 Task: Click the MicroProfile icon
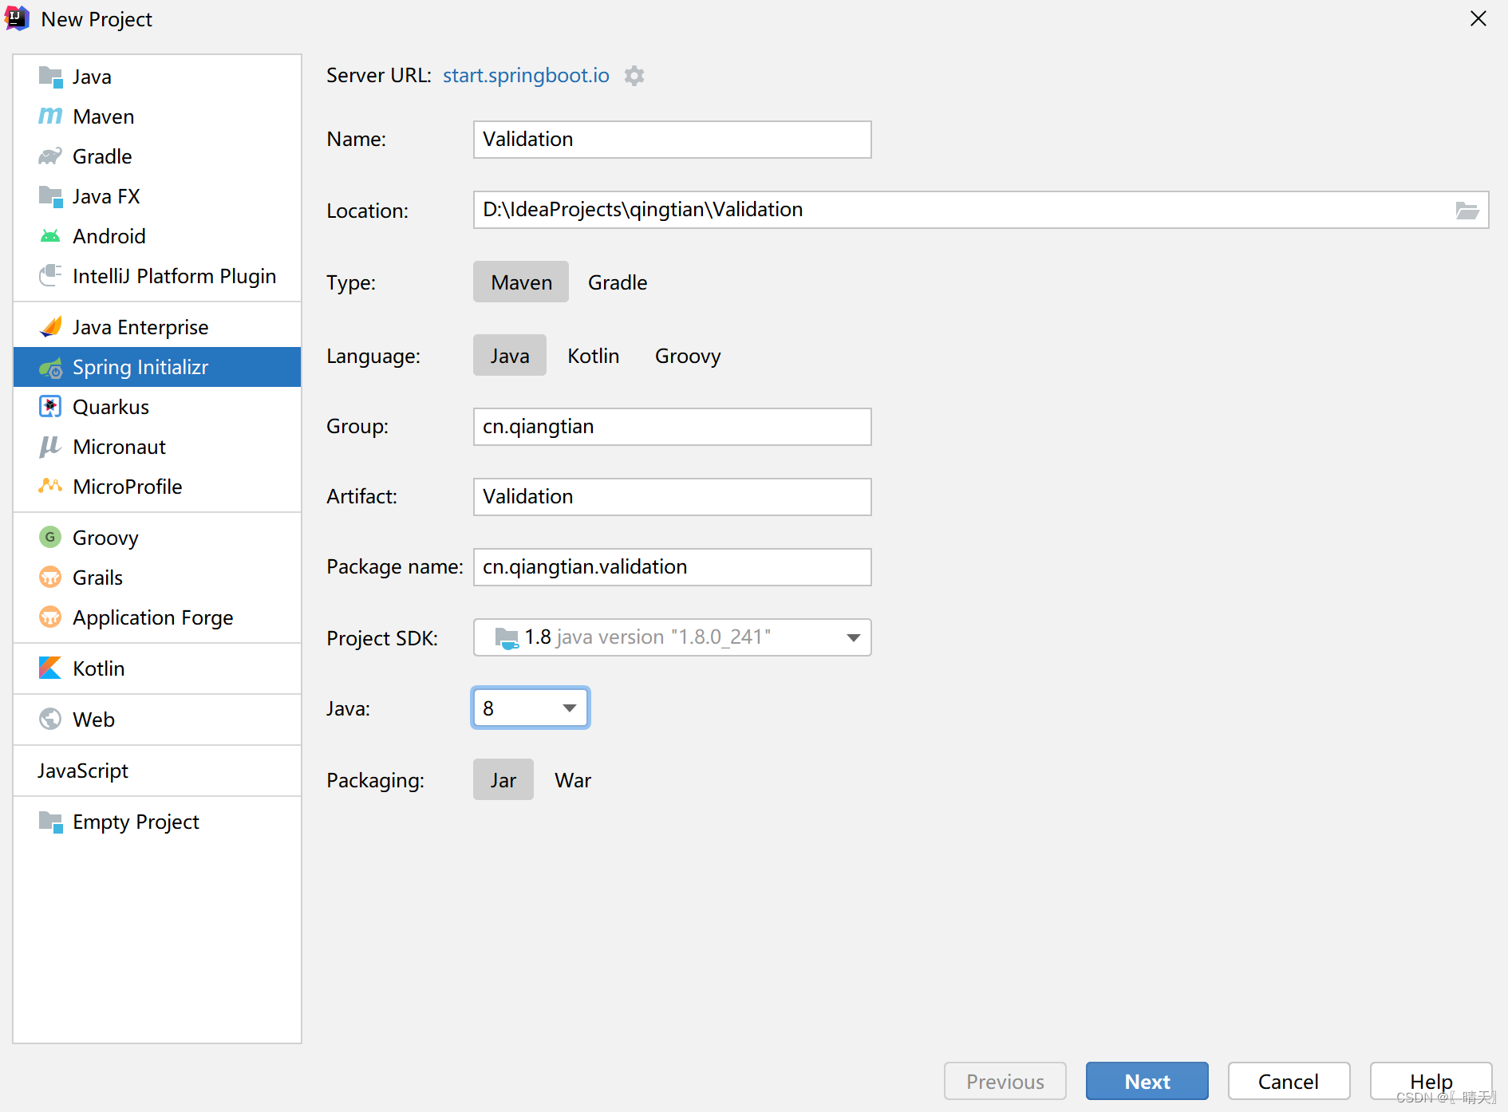(x=50, y=486)
